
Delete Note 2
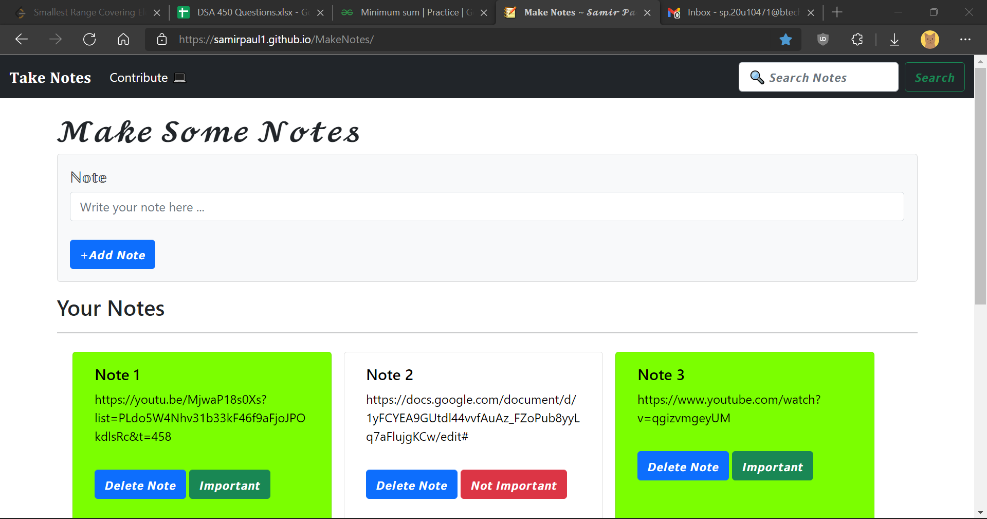[x=412, y=485]
